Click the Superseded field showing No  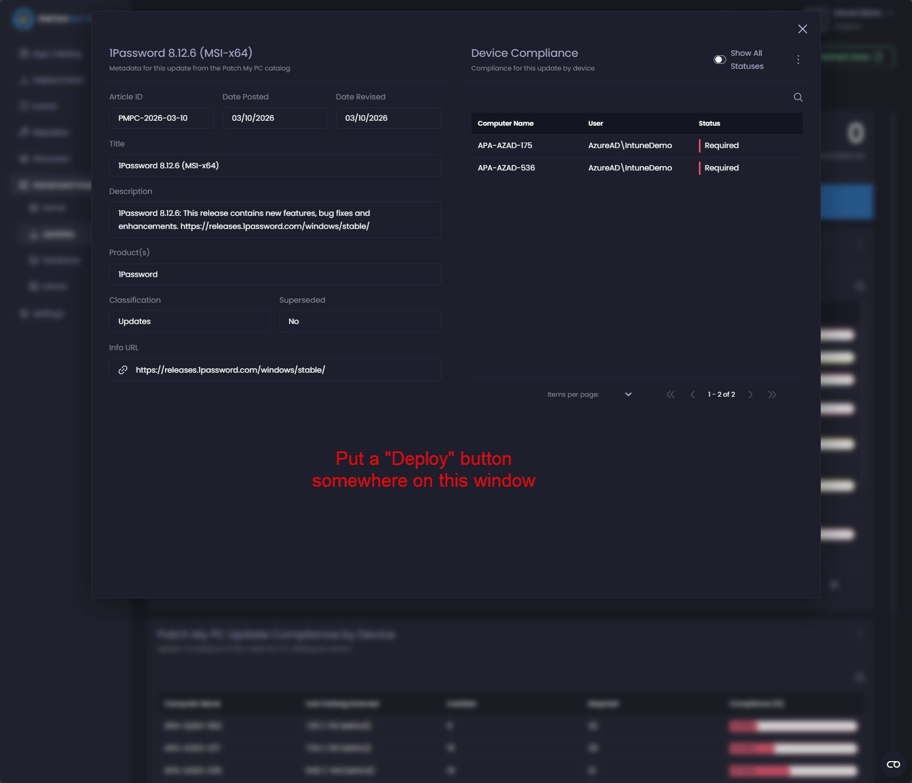click(360, 321)
